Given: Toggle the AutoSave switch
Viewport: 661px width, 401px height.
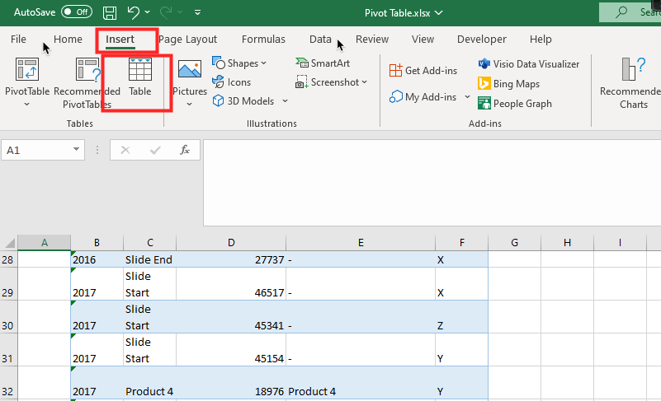Looking at the screenshot, I should [x=76, y=12].
